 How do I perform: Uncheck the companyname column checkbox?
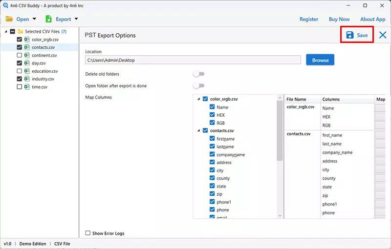coord(212,154)
